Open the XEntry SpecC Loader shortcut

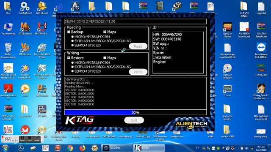tap(261, 92)
